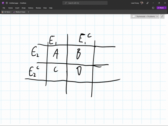Open the Help tab
The height and width of the screenshot is (126, 168).
[51, 8]
